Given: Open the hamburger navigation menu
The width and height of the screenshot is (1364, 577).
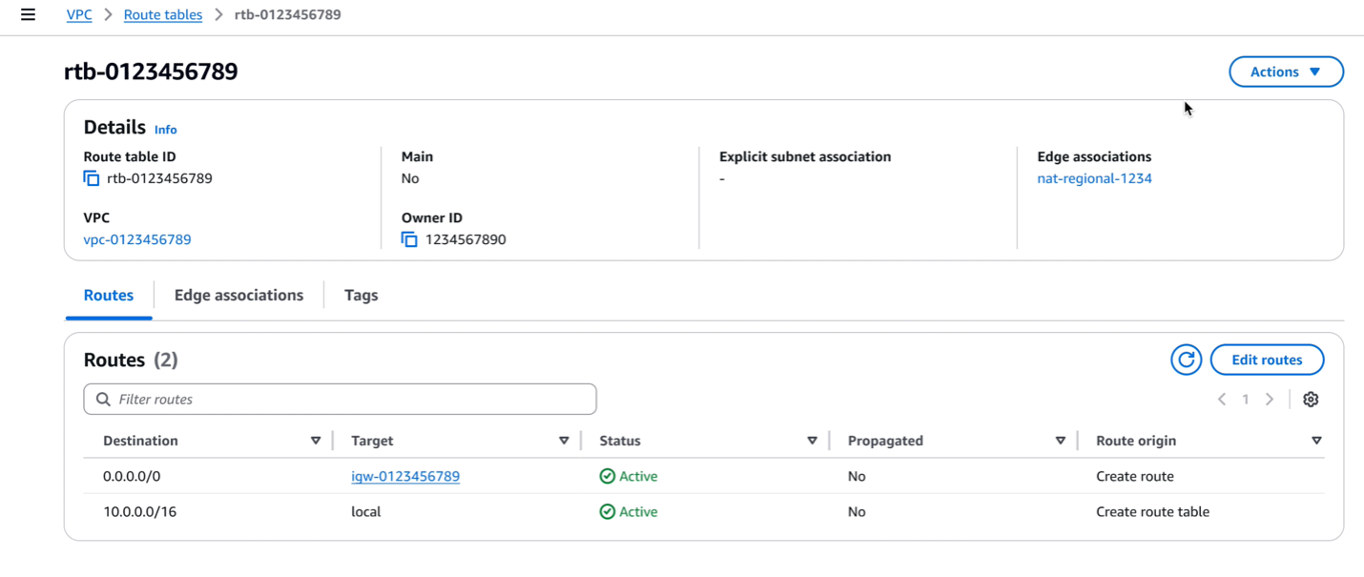Looking at the screenshot, I should click(x=28, y=15).
